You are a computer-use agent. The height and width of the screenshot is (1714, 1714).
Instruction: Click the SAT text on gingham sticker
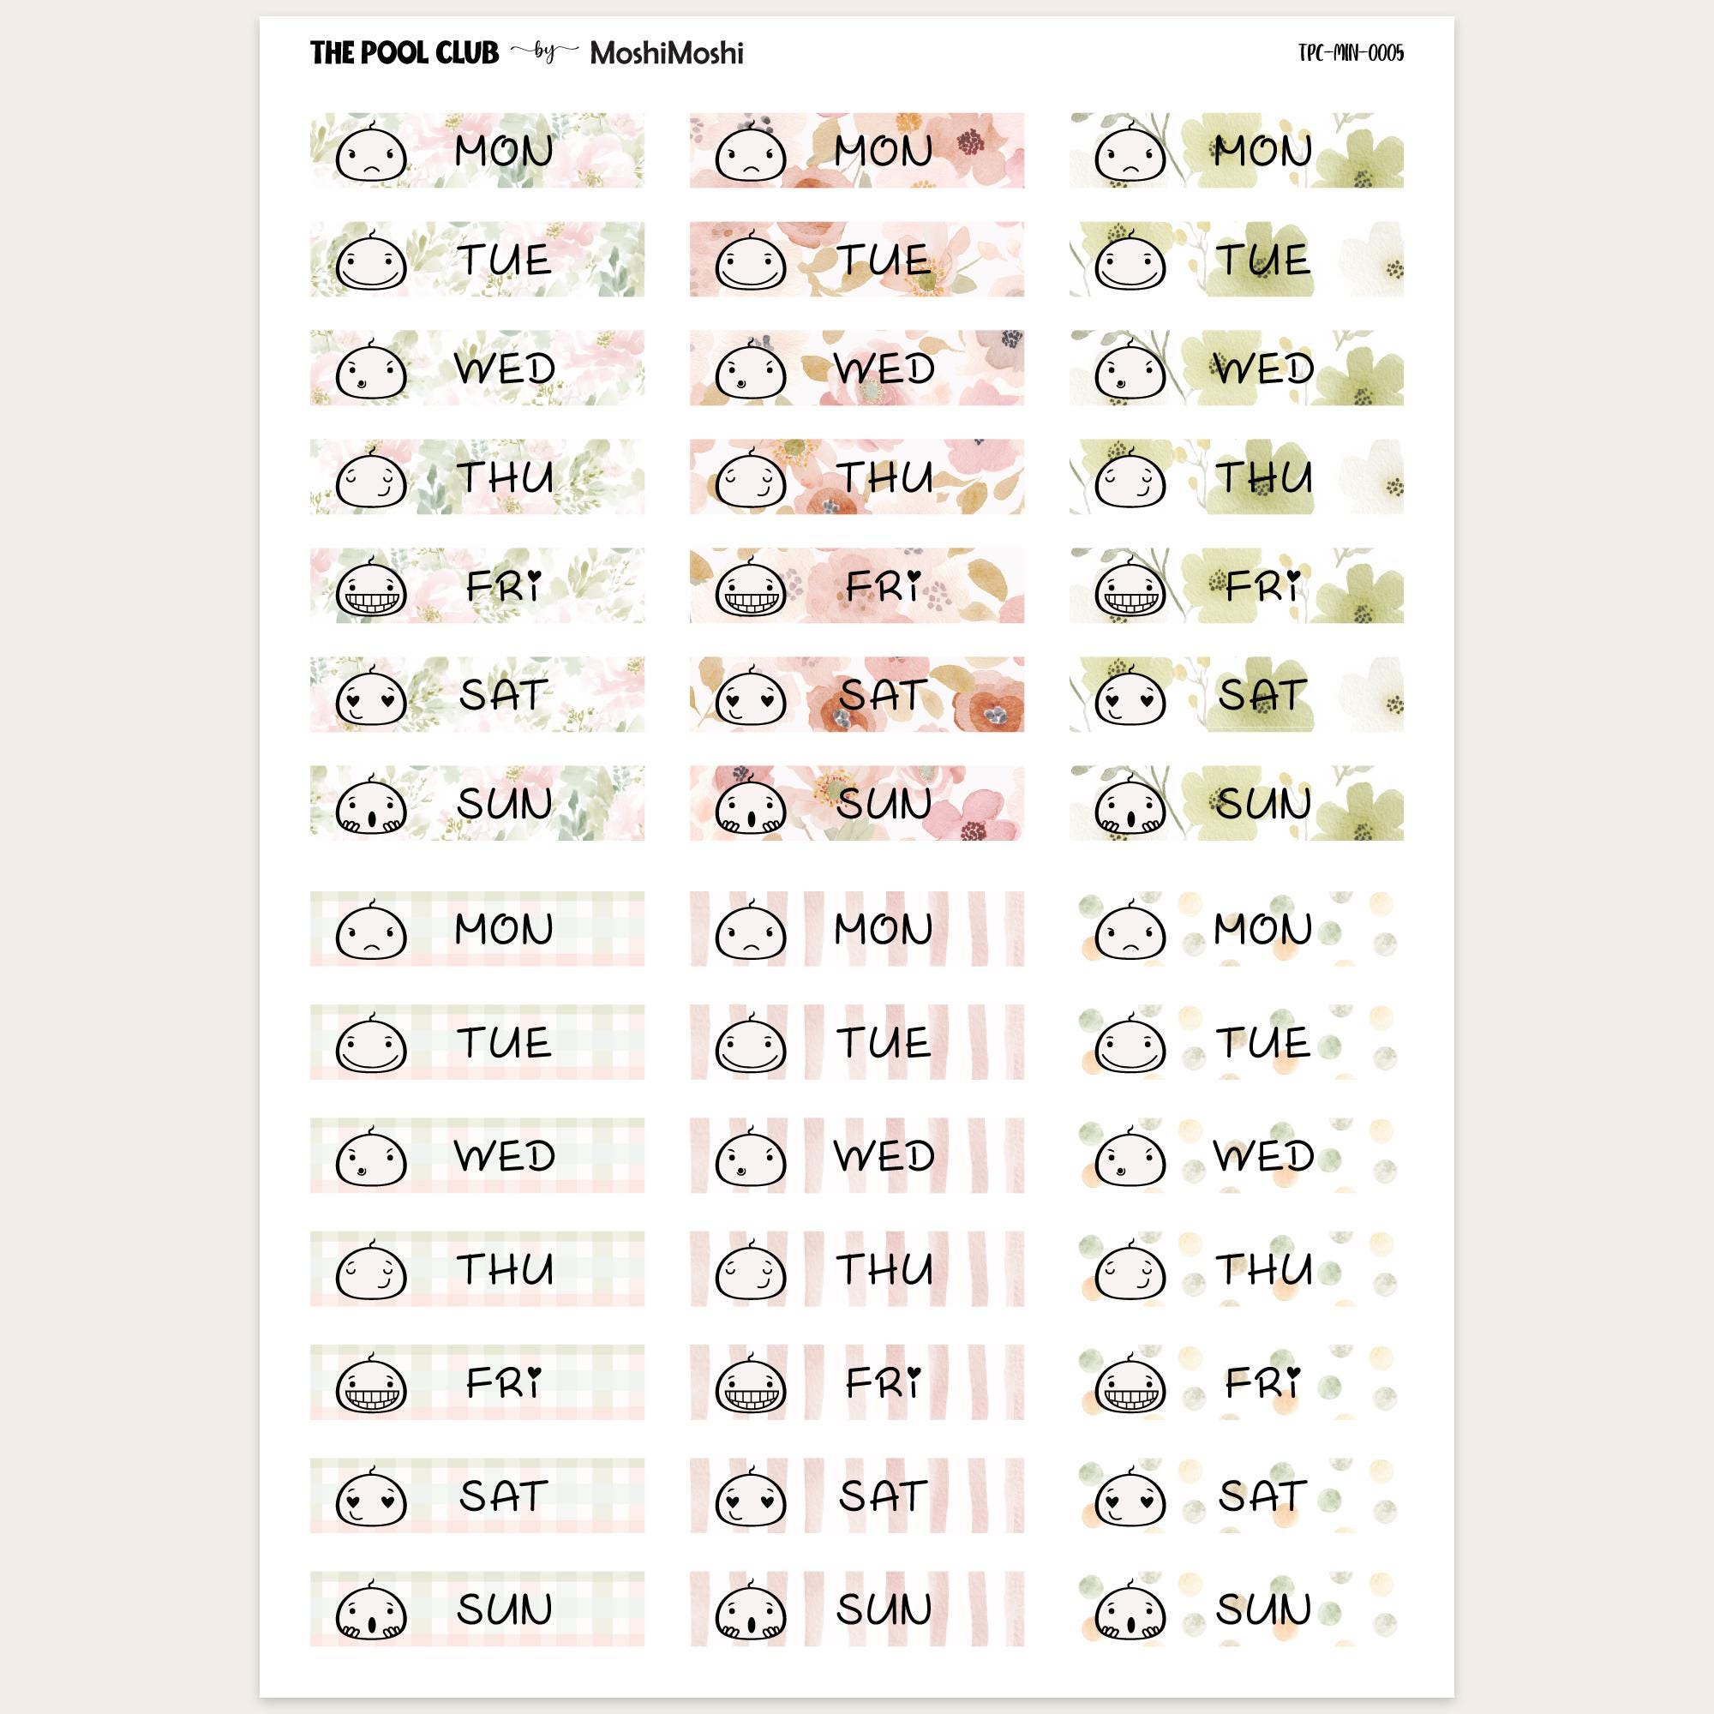pos(503,1495)
